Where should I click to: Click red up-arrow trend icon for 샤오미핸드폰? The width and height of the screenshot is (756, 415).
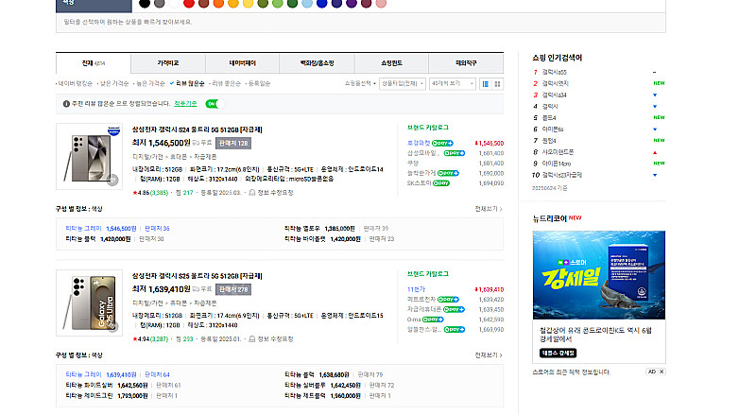coord(655,152)
